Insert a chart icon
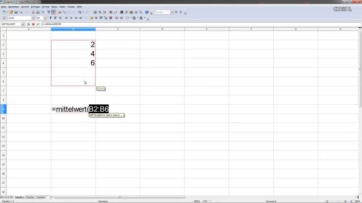 [x=111, y=12]
